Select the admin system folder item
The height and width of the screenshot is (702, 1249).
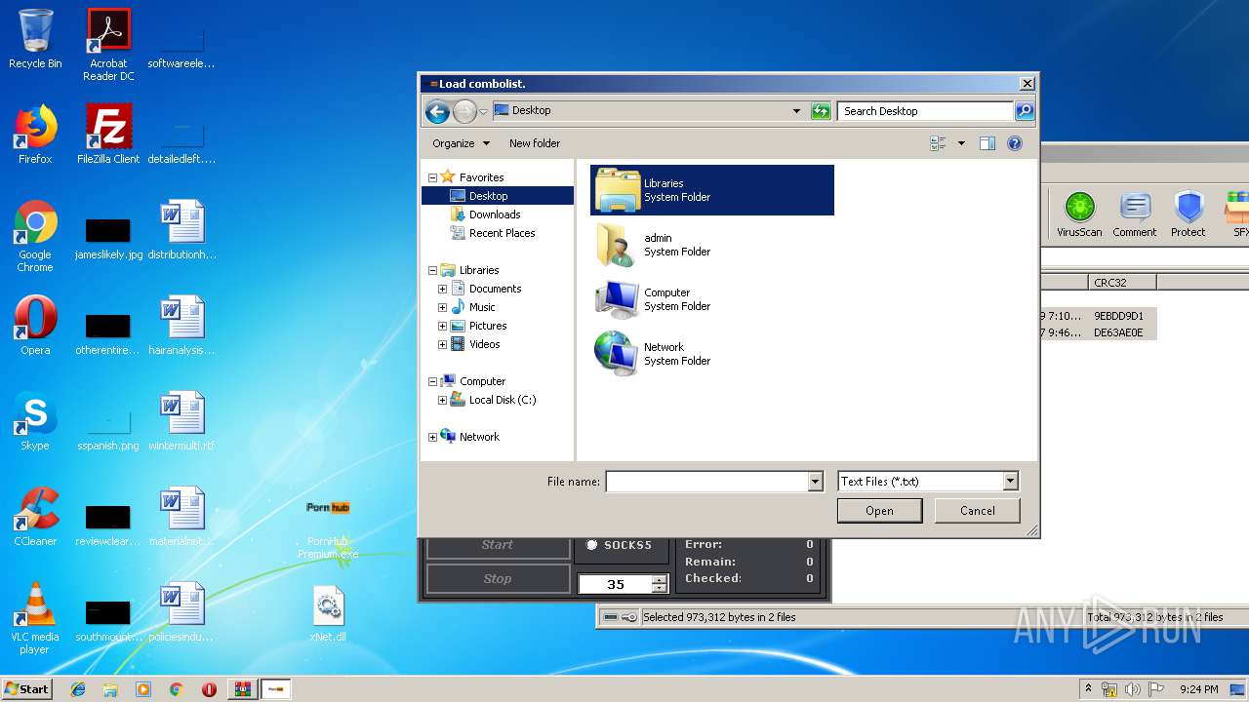coord(712,245)
